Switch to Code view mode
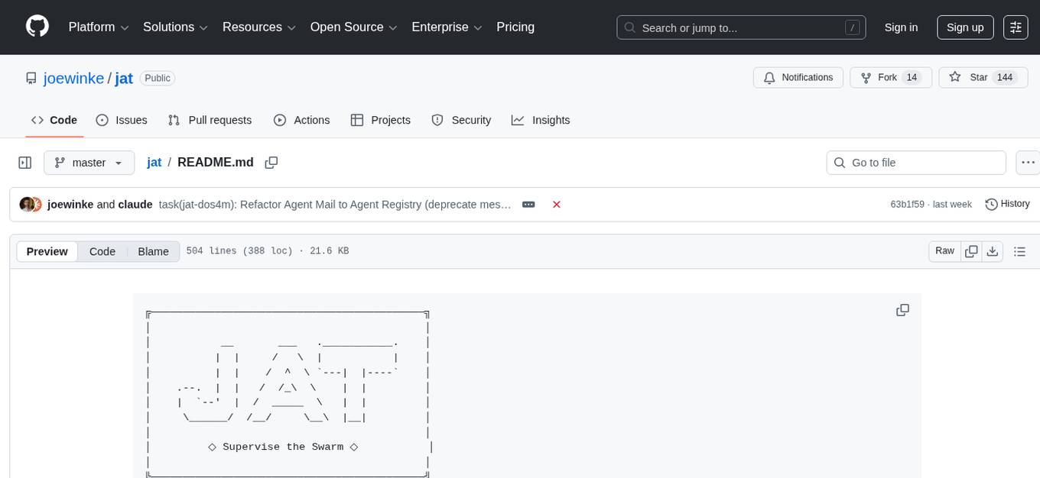 click(102, 251)
